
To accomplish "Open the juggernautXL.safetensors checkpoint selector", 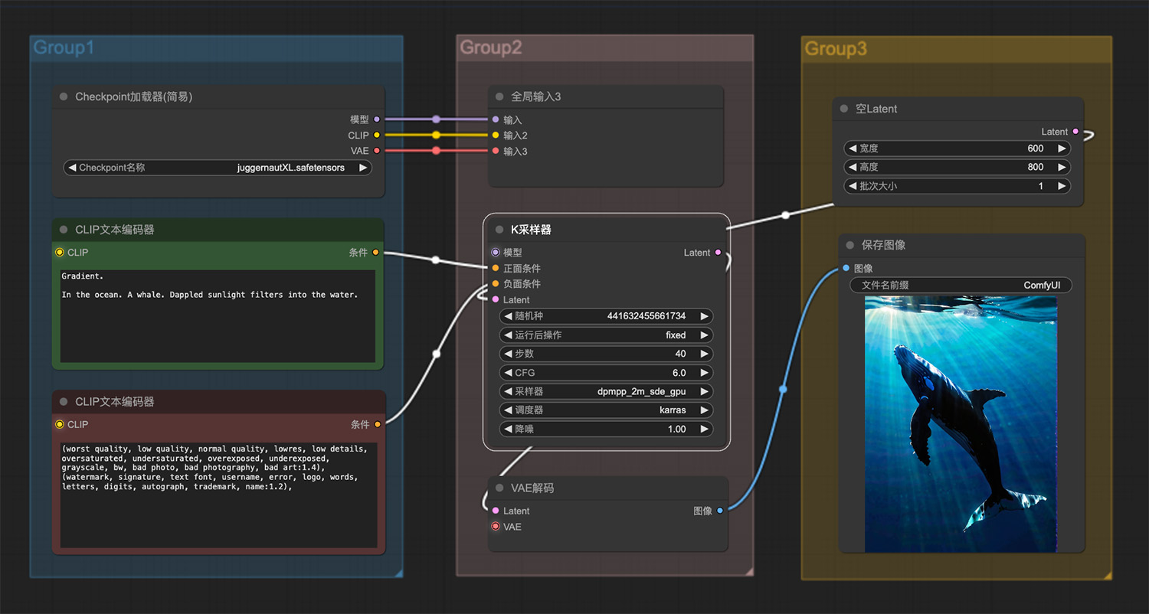I will (x=218, y=168).
